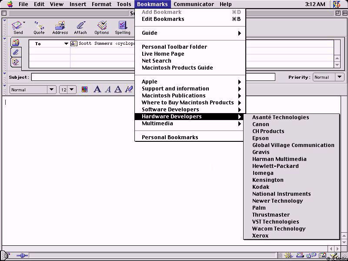Click the application switcher icon in menu bar

[x=337, y=4]
